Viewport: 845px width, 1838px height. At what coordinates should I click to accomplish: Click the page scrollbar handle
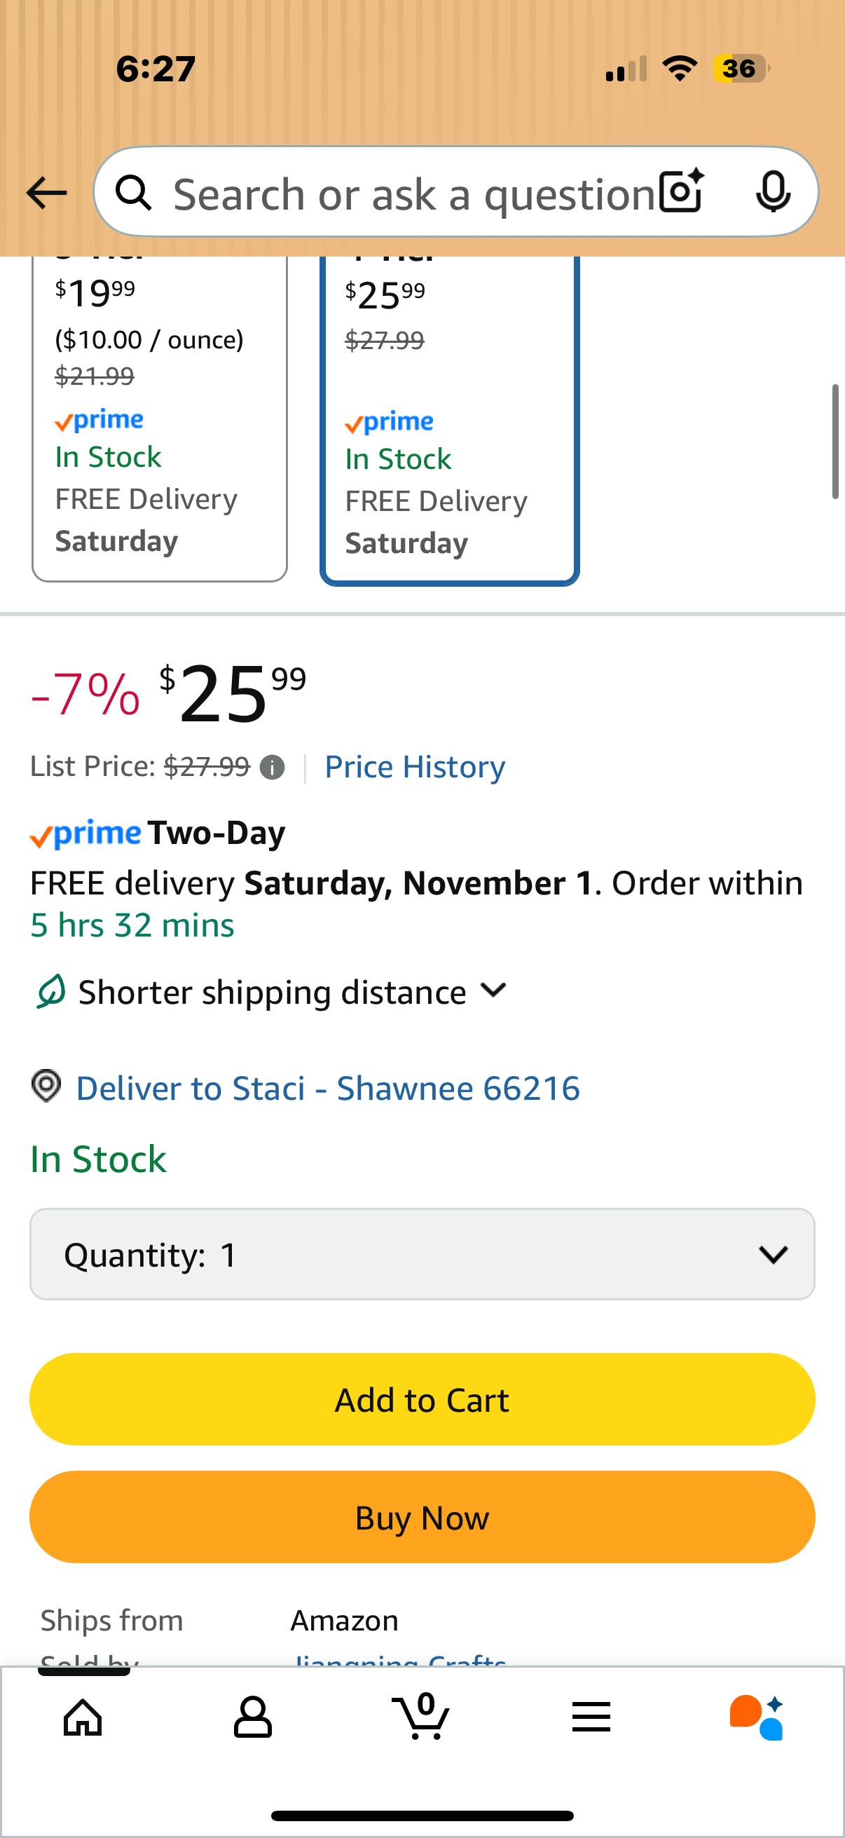835,442
